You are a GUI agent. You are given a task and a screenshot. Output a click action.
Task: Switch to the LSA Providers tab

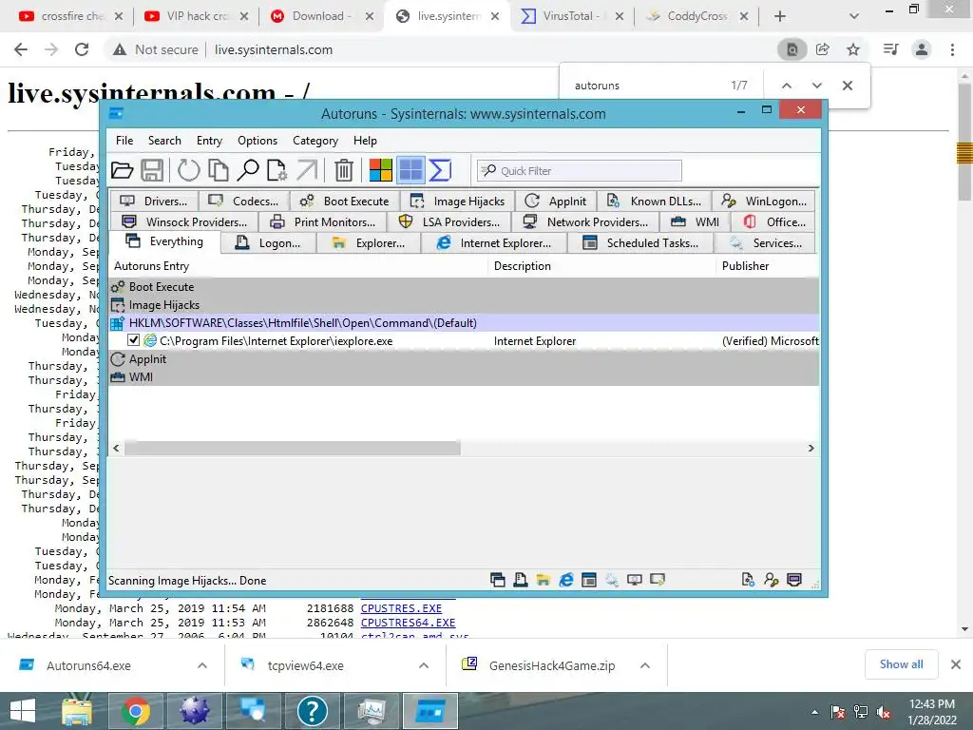(449, 222)
